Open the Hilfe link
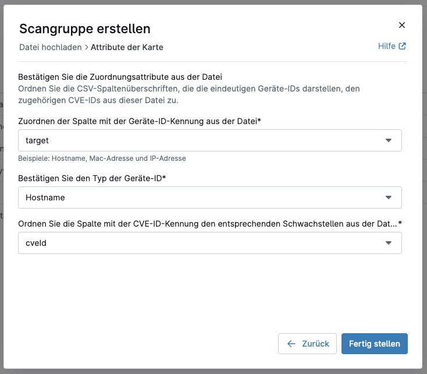This screenshot has width=427, height=374. (x=387, y=47)
